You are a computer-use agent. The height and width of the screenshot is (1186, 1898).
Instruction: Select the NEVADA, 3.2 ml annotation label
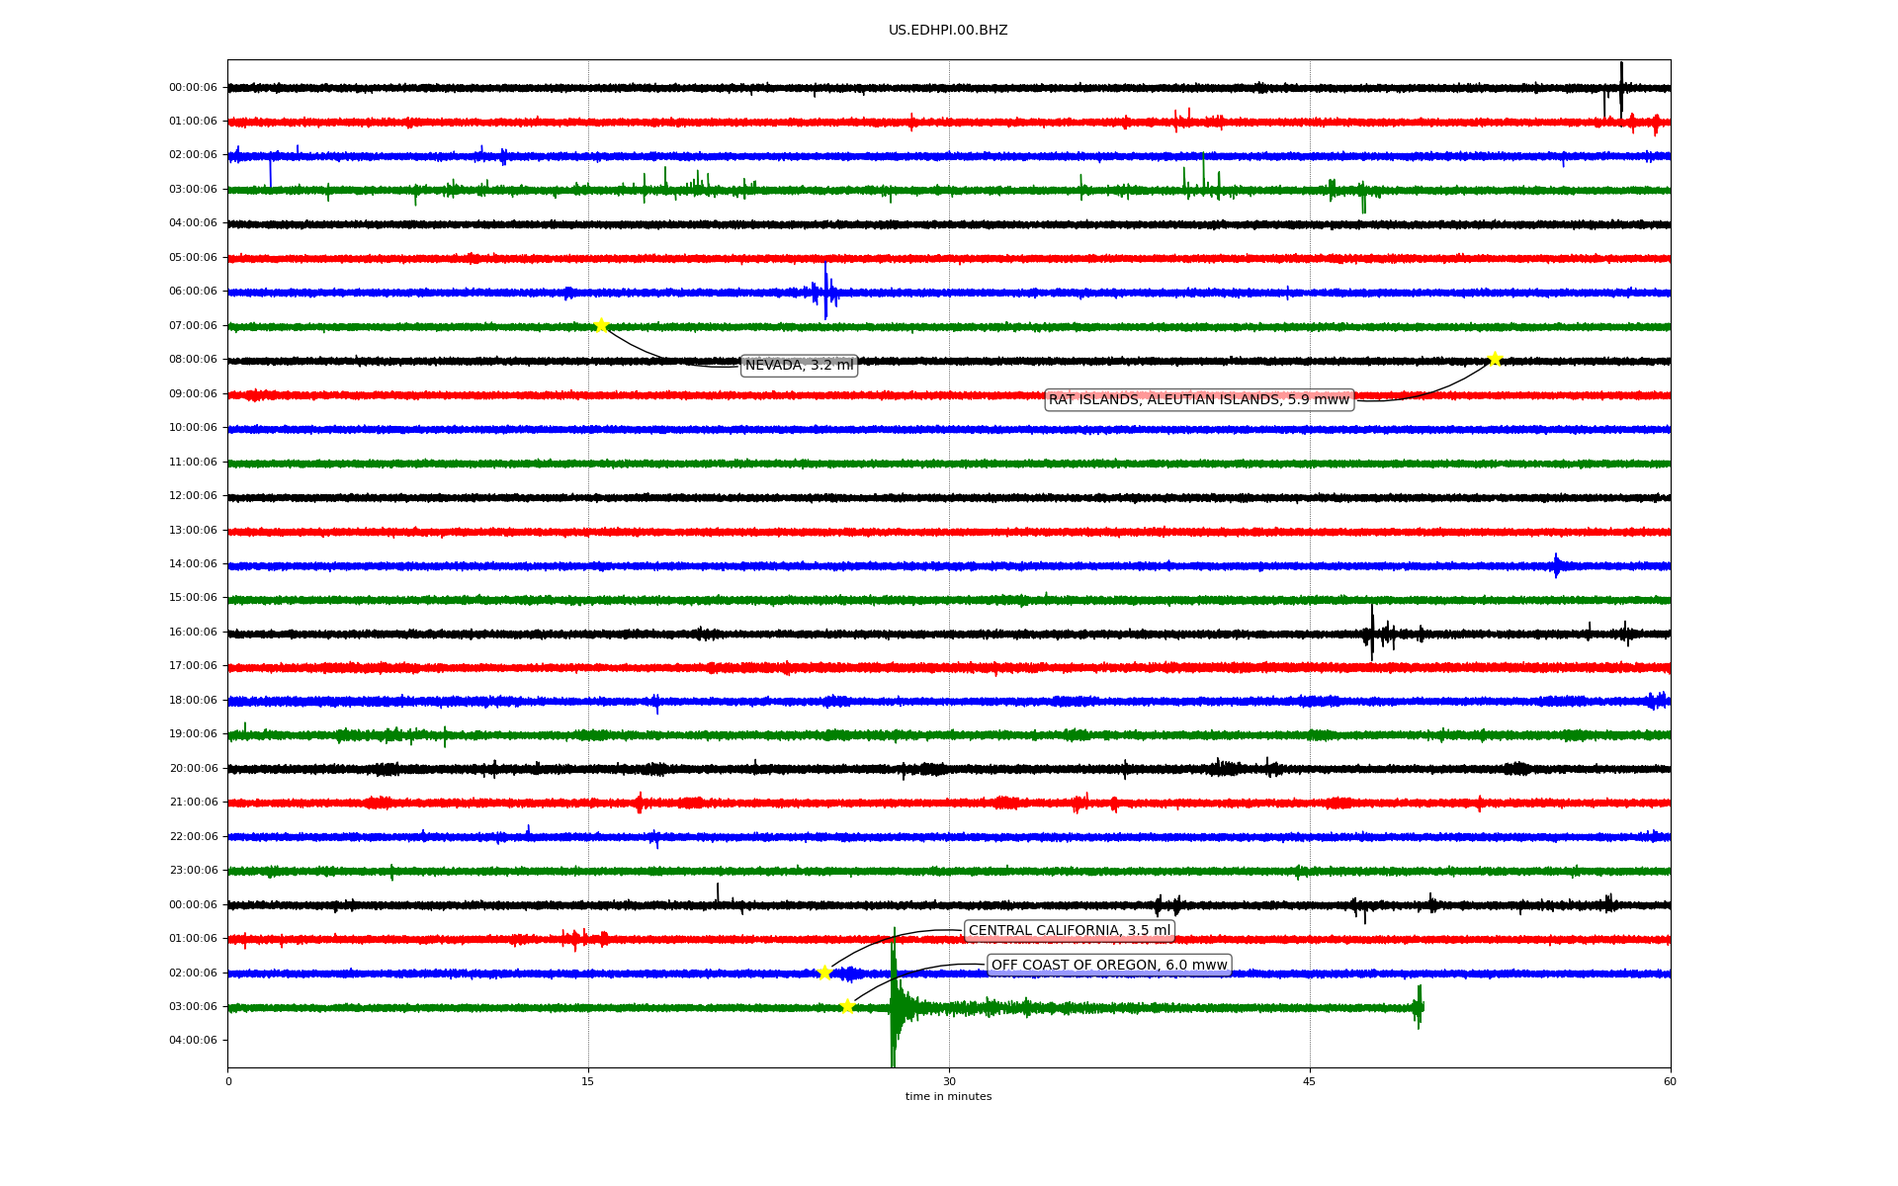click(x=799, y=366)
